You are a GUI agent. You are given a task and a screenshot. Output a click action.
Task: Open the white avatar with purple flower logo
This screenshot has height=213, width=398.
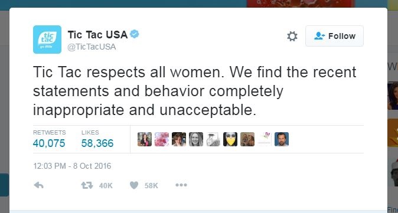(265, 139)
